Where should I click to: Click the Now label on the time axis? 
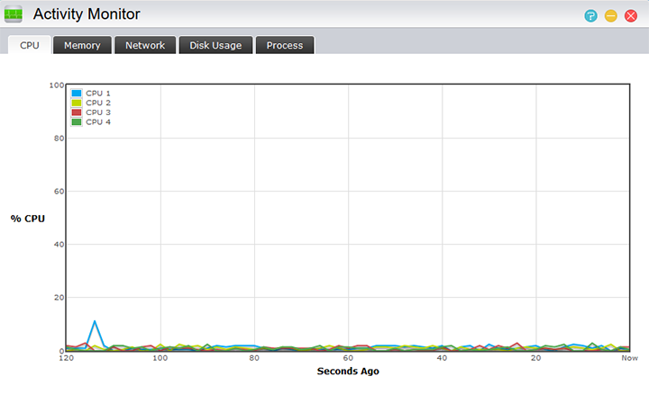(x=629, y=359)
